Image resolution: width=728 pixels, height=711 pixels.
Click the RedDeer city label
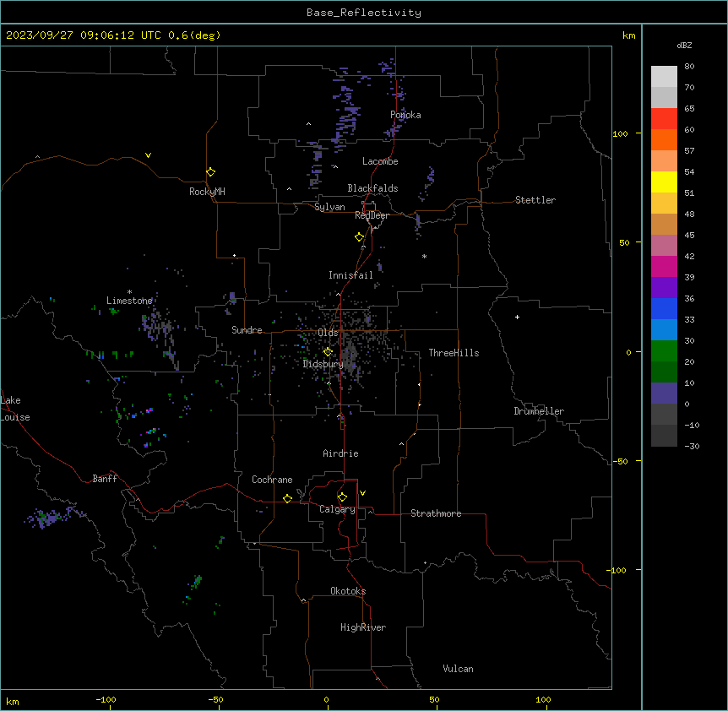point(372,215)
